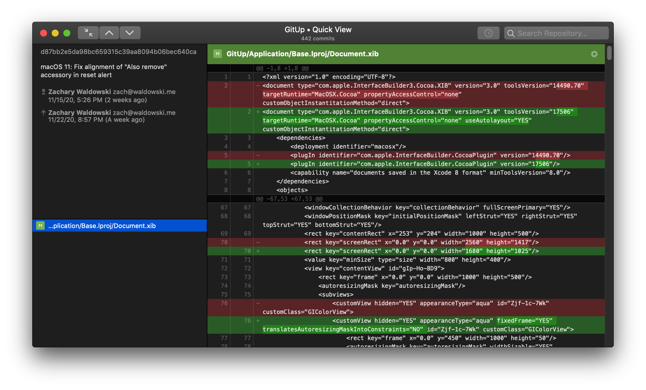Image resolution: width=646 pixels, height=390 pixels.
Task: Open diff options gear icon
Action: click(594, 54)
